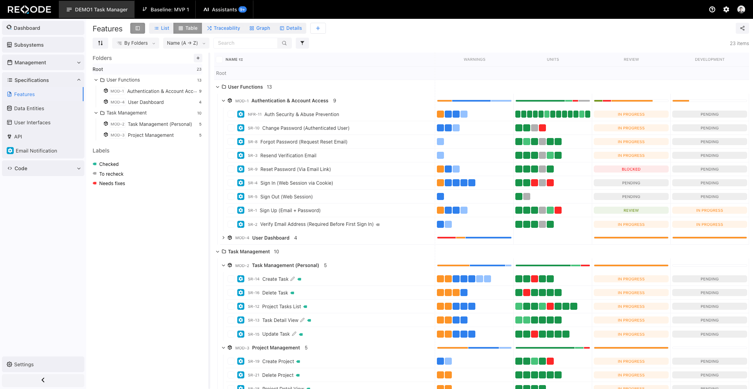Open the By Folders grouping dropdown
Image resolution: width=753 pixels, height=389 pixels.
pos(136,43)
